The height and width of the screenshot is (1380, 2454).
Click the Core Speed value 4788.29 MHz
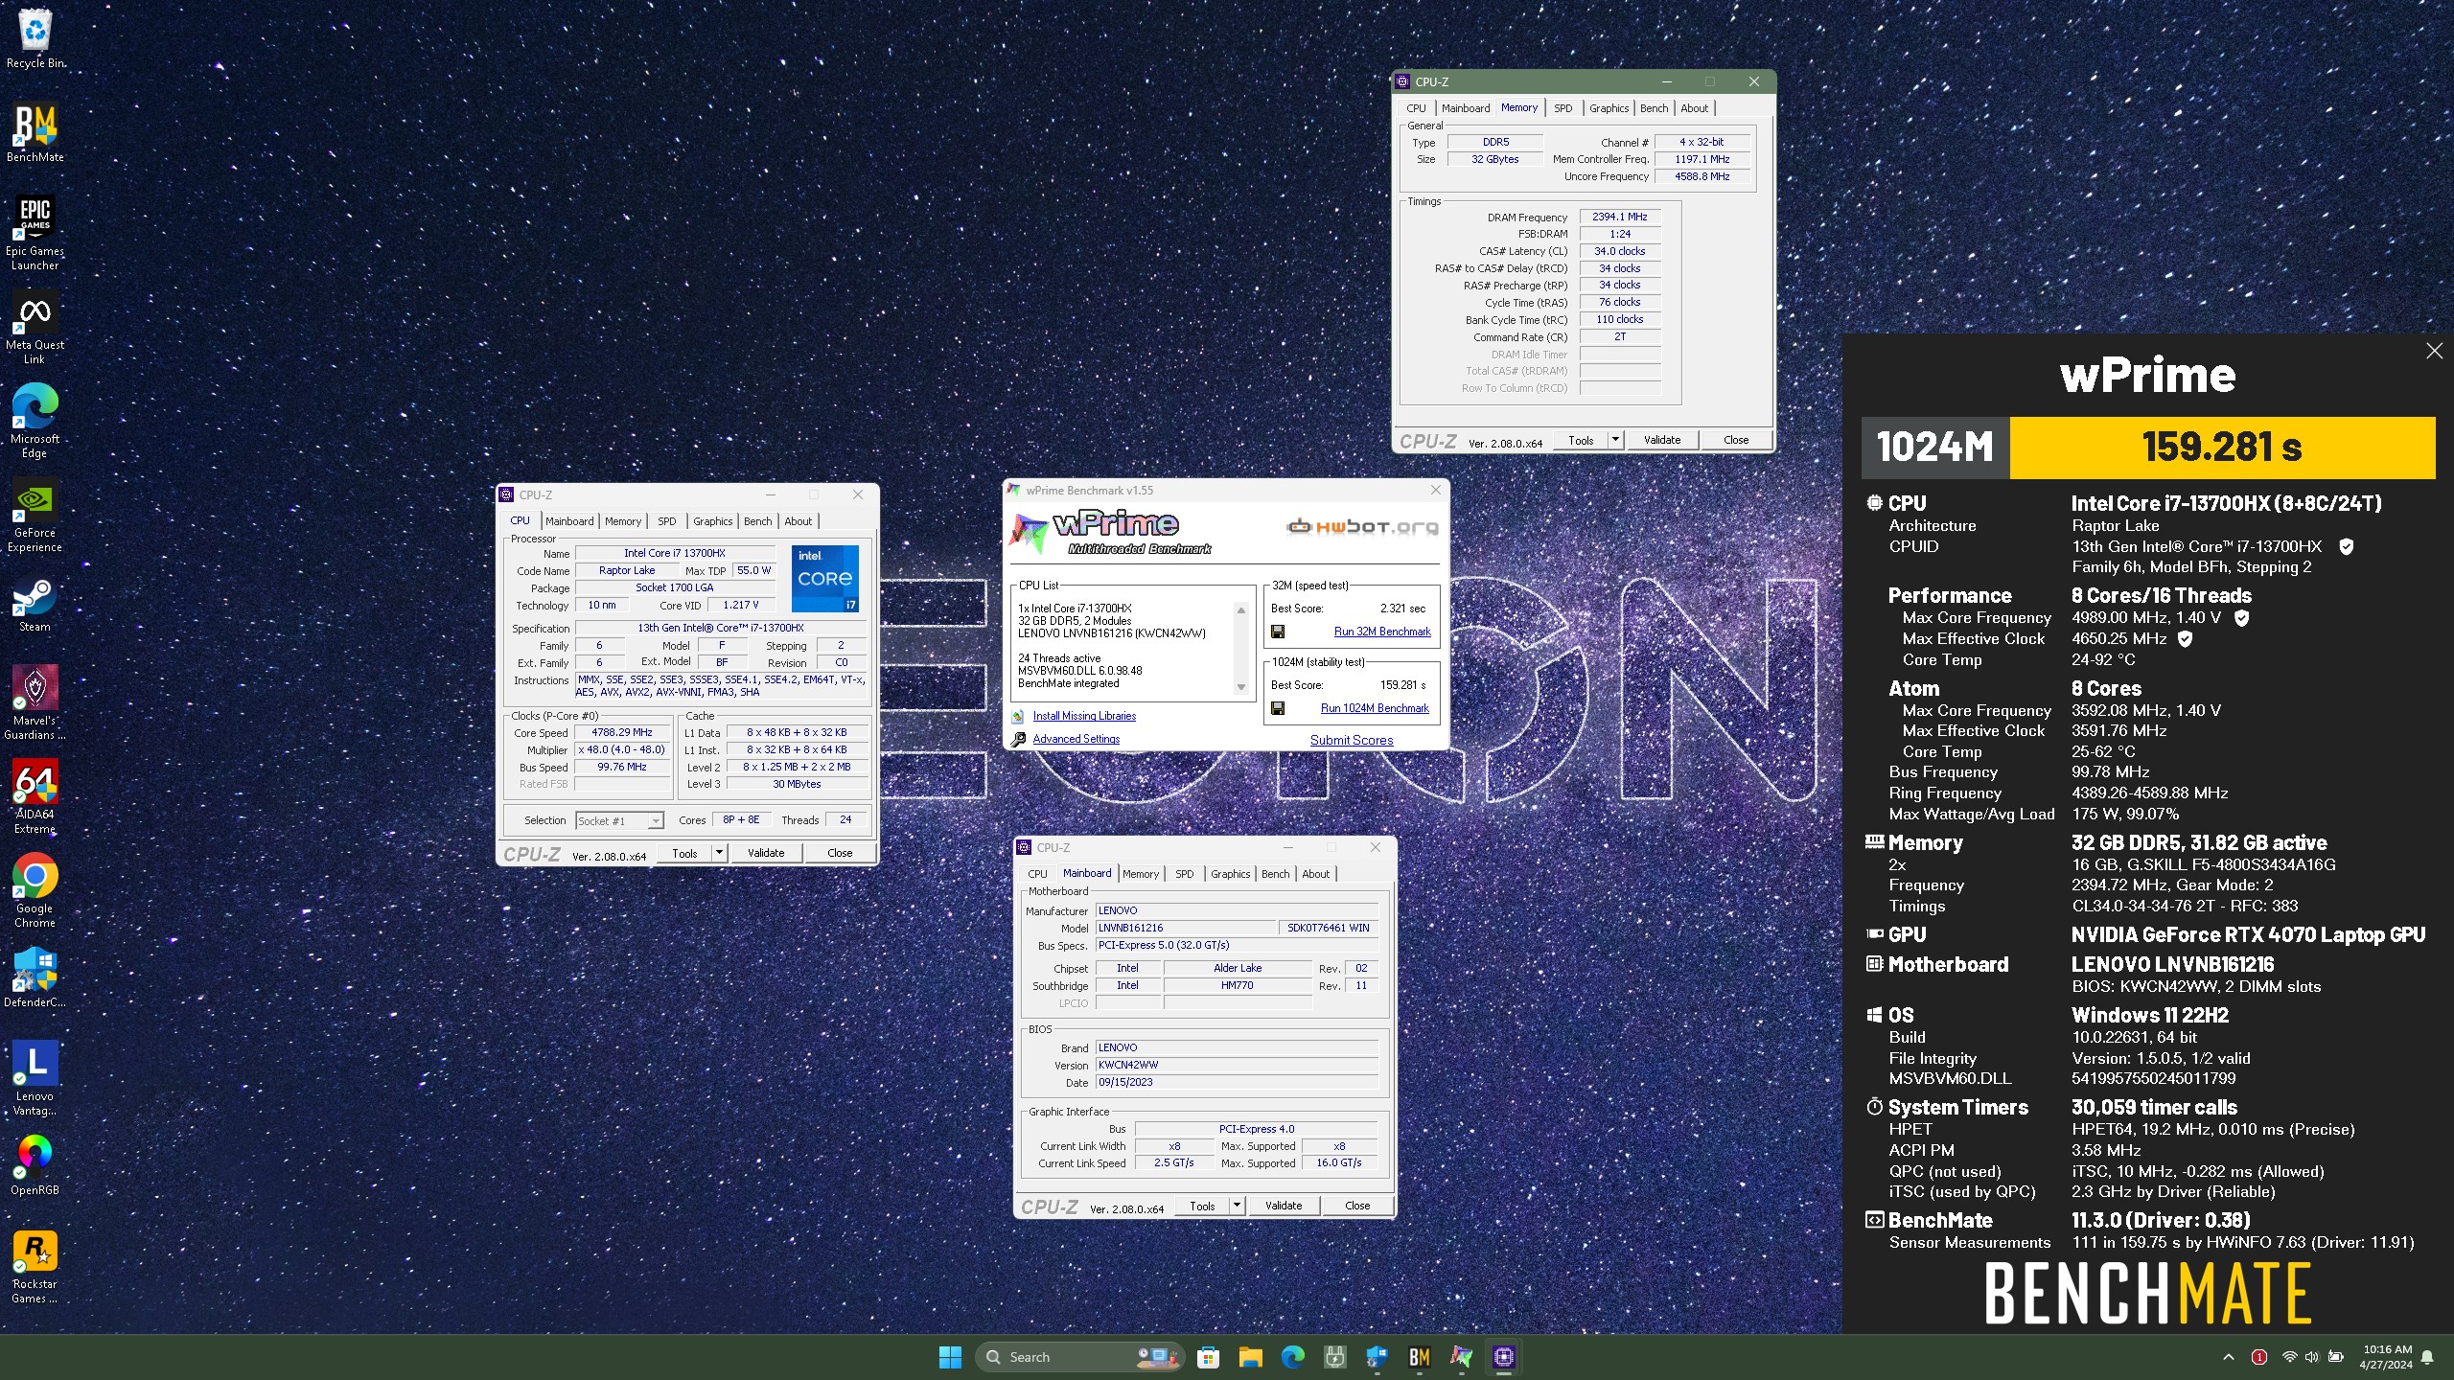coord(622,732)
